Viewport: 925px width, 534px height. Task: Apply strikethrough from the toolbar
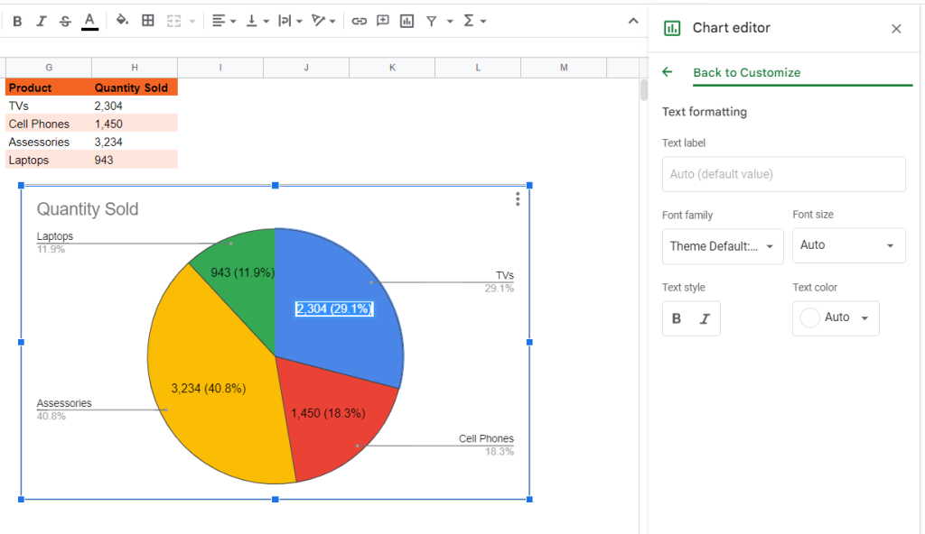65,22
